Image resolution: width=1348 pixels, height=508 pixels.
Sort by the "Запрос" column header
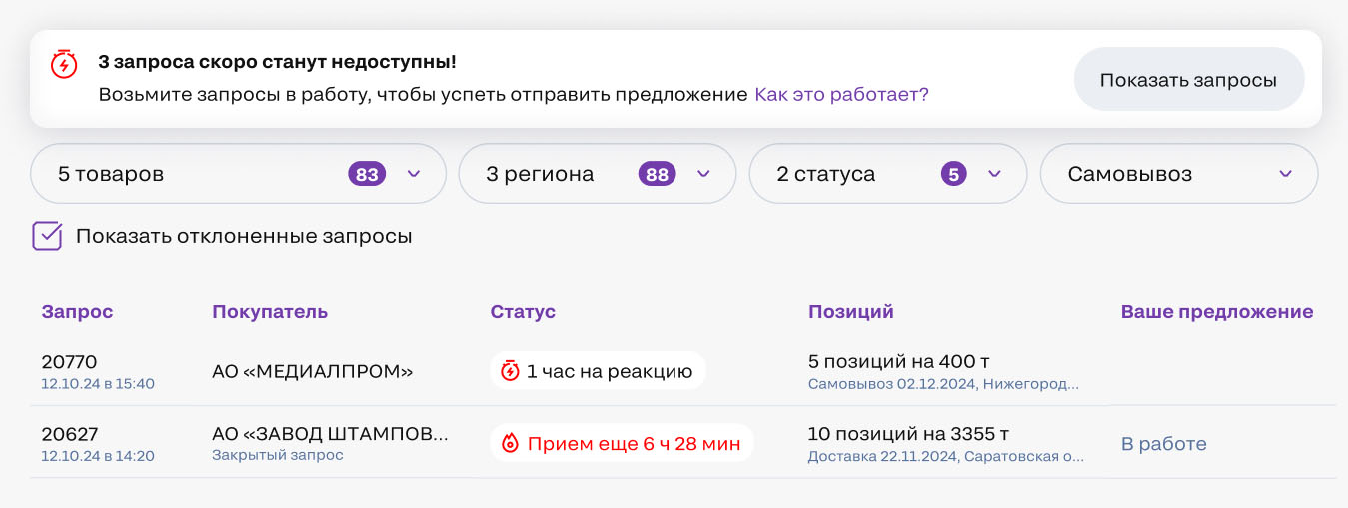(x=77, y=311)
